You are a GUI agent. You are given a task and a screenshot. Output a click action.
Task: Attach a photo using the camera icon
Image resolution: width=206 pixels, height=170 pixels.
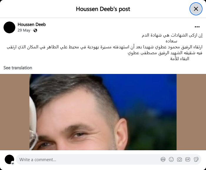pos(179,159)
